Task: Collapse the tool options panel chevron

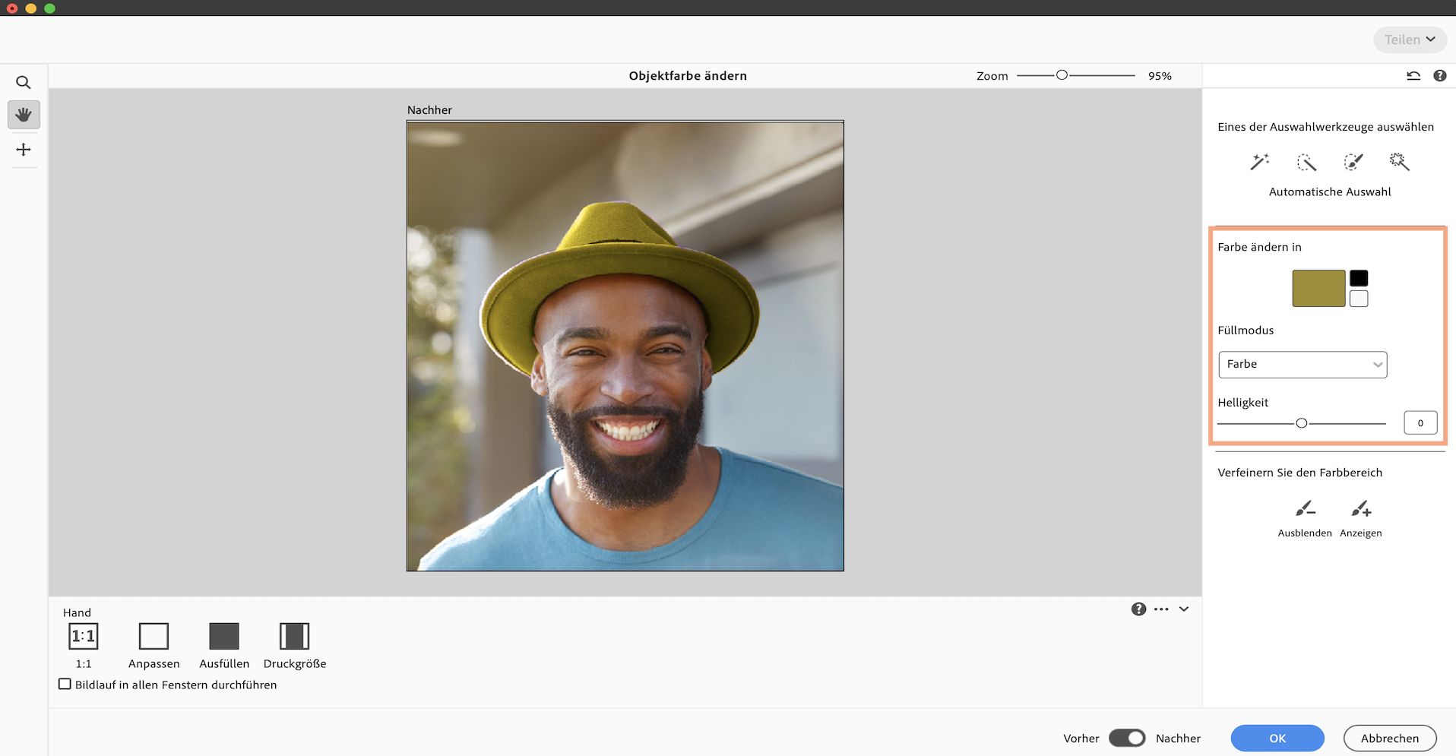Action: point(1184,609)
